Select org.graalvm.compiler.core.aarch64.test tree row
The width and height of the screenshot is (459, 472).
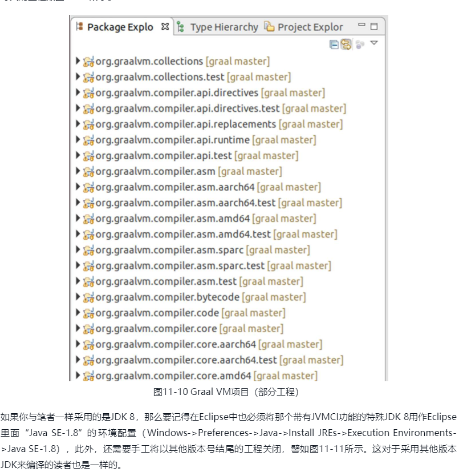pos(209,360)
